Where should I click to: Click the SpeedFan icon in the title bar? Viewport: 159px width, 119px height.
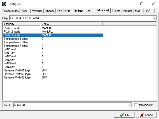pos(4,4)
